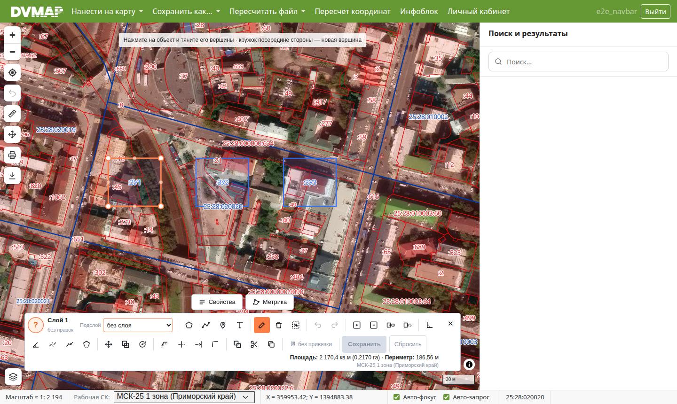Click the plus-in-square add icon

coord(357,325)
